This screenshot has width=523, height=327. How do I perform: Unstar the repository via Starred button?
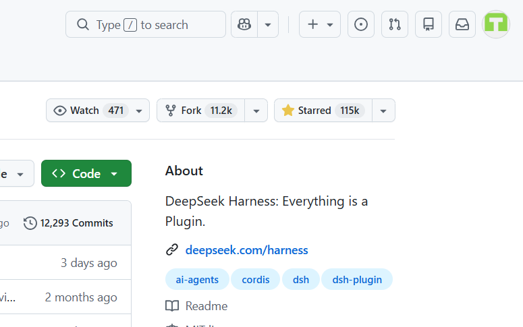tap(323, 111)
